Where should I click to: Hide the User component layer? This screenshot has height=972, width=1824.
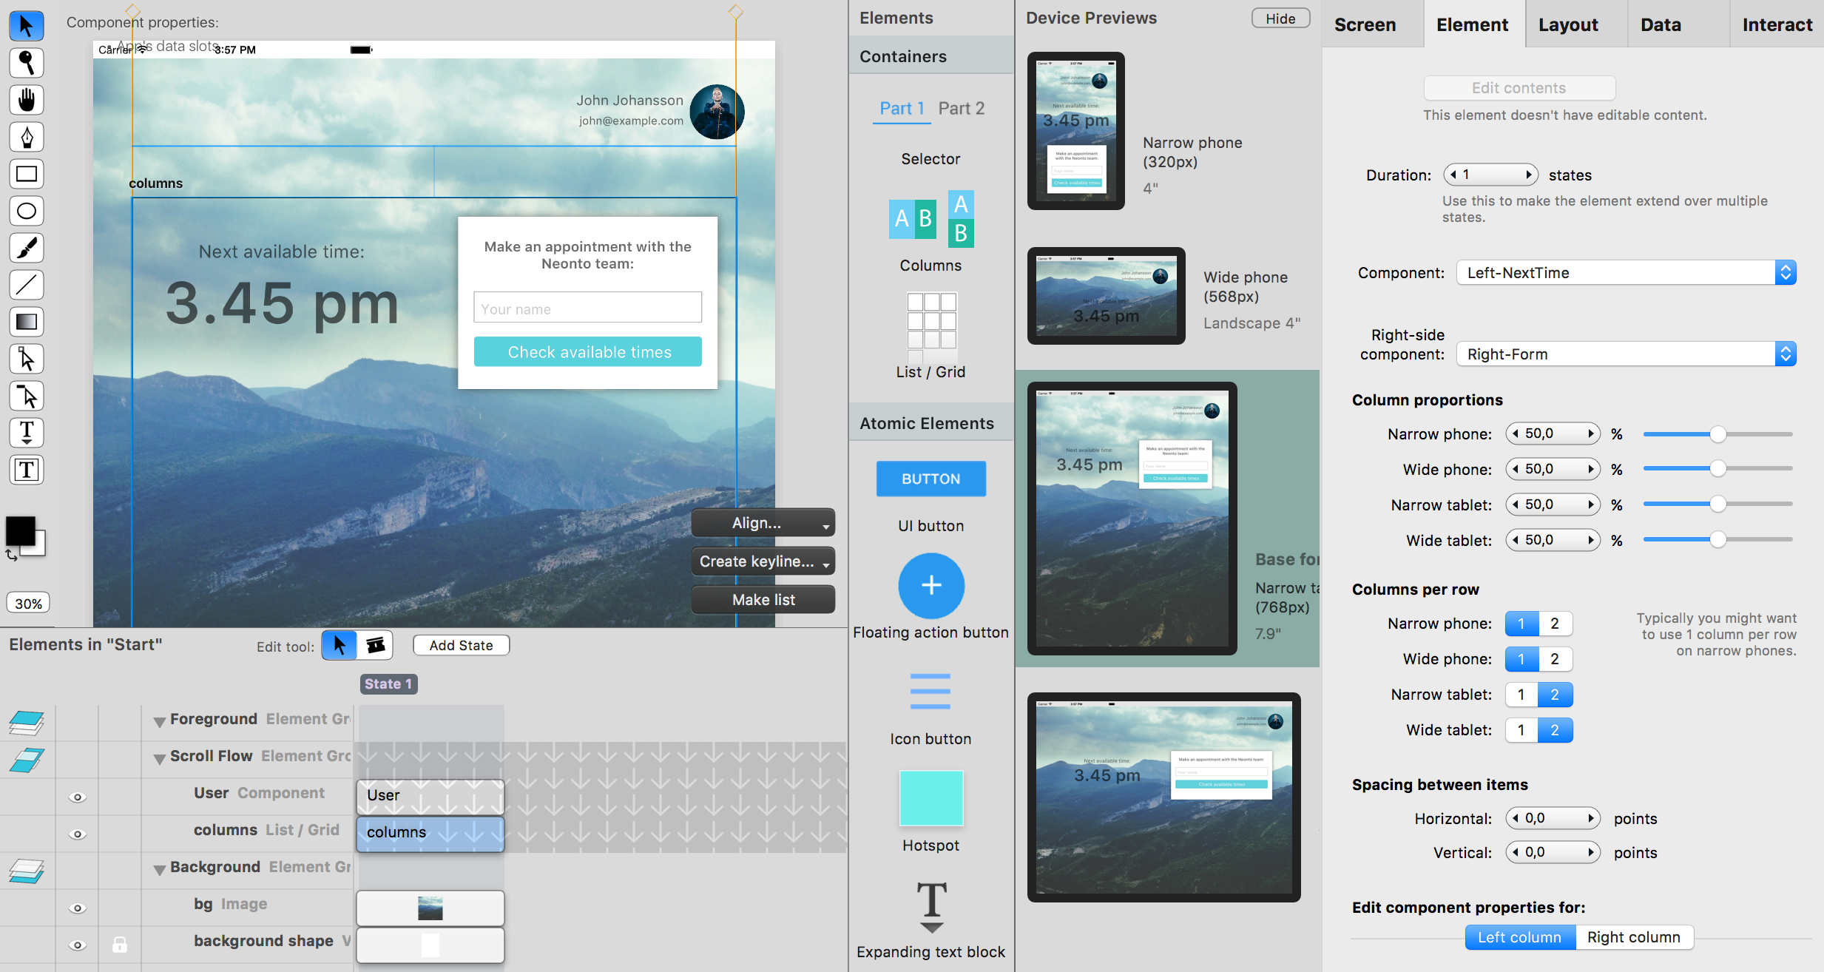77,797
